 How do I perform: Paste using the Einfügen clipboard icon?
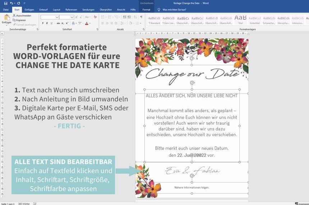(6, 18)
